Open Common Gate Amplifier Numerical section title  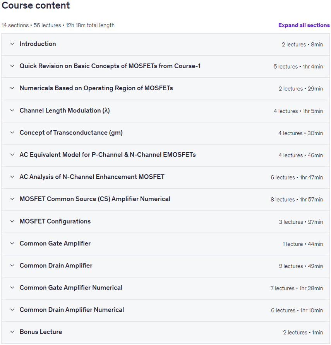click(x=71, y=288)
